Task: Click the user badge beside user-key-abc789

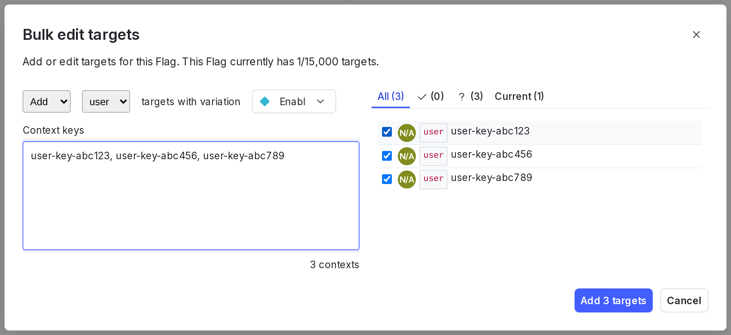Action: pyautogui.click(x=433, y=179)
